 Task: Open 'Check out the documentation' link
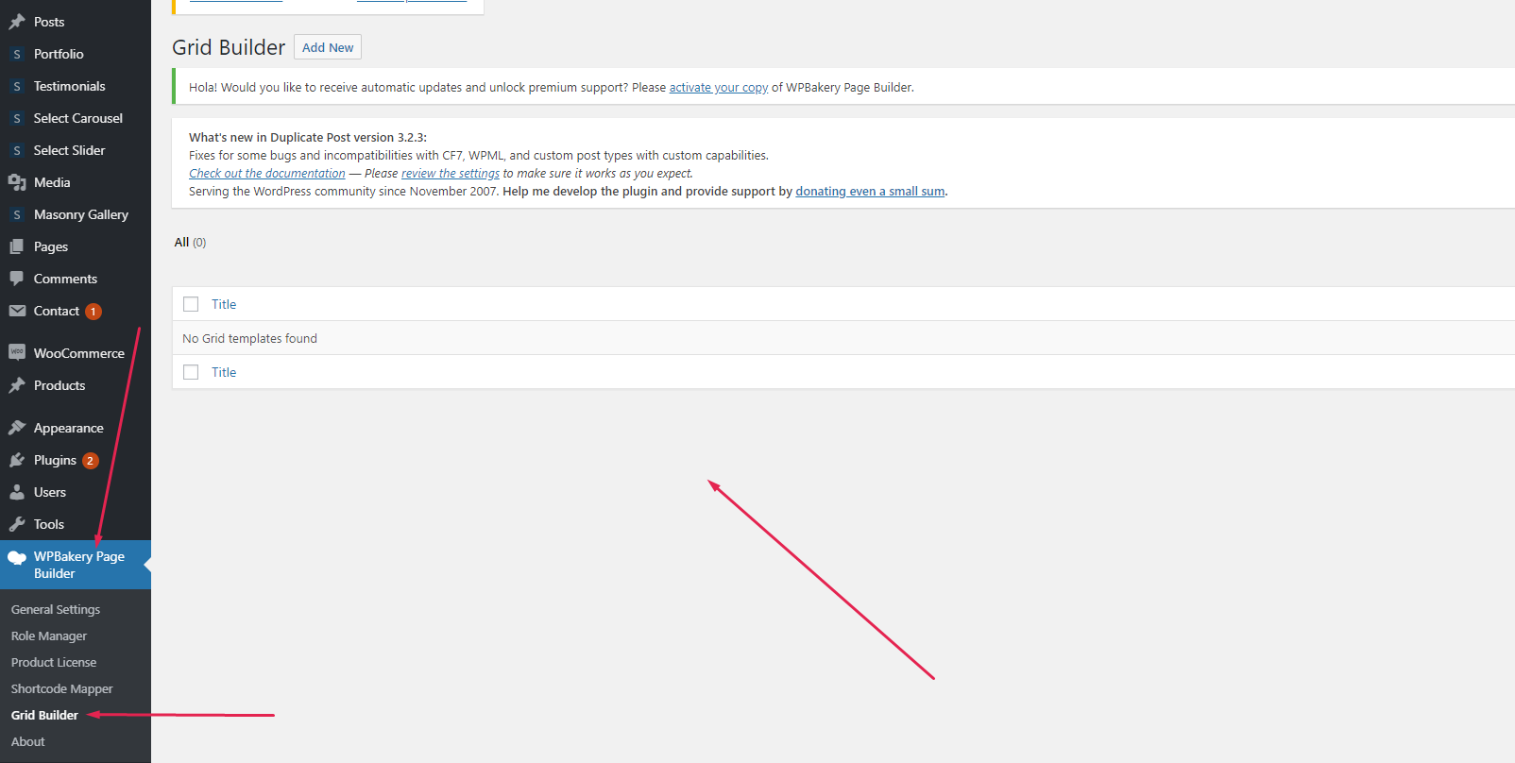pyautogui.click(x=267, y=174)
